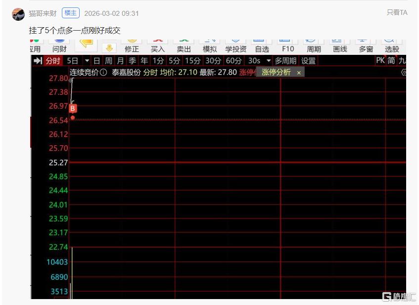Switch to the 5日 chart tab

[72, 61]
